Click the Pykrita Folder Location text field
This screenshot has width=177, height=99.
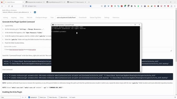(x=88, y=50)
